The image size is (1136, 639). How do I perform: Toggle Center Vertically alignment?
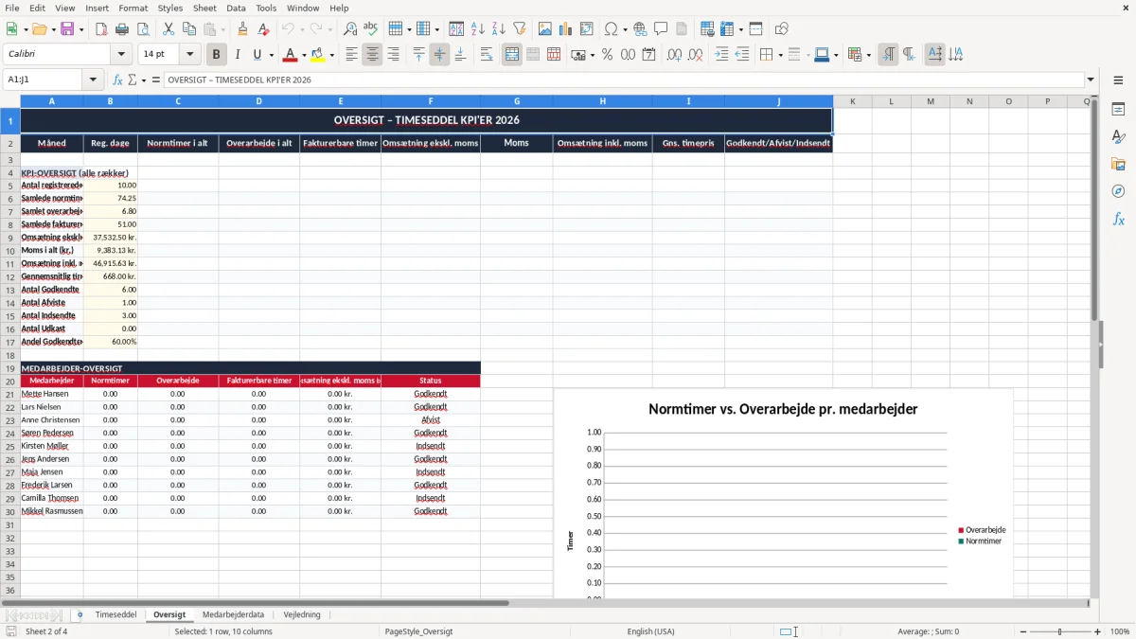point(439,55)
